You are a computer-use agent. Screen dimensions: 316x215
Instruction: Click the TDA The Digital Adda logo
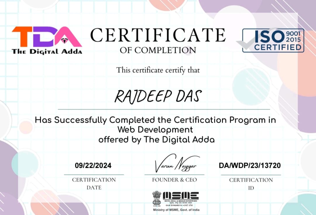pos(47,40)
